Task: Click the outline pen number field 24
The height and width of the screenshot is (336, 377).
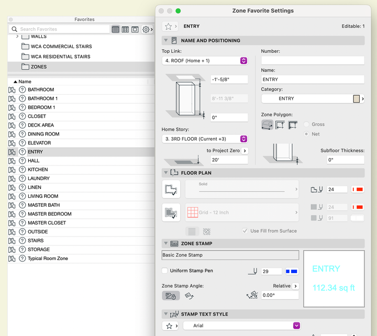Action: point(337,189)
